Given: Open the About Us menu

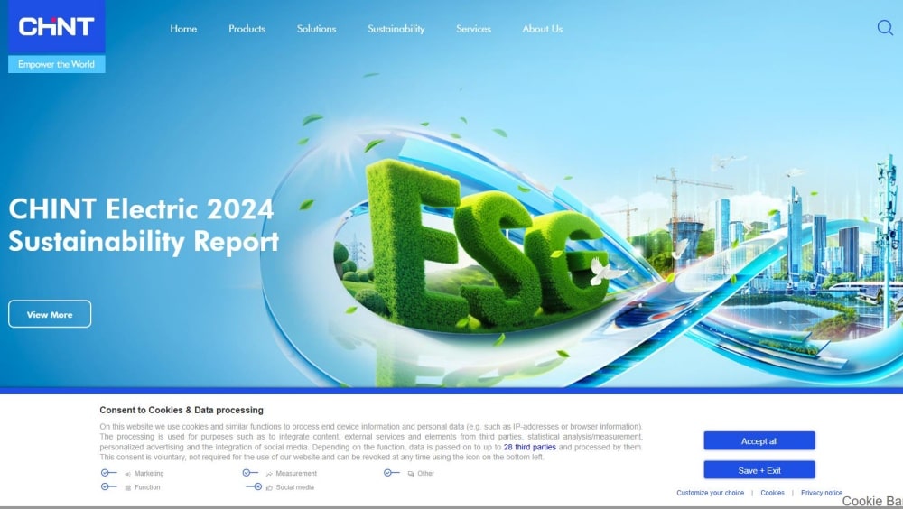Looking at the screenshot, I should click(x=543, y=29).
